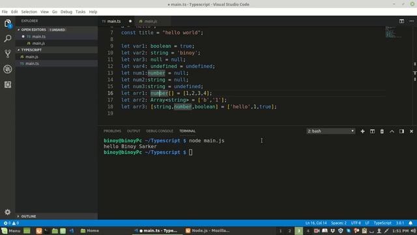Viewport: 417px width, 235px height.
Task: Close the terminal panel
Action: click(x=411, y=131)
